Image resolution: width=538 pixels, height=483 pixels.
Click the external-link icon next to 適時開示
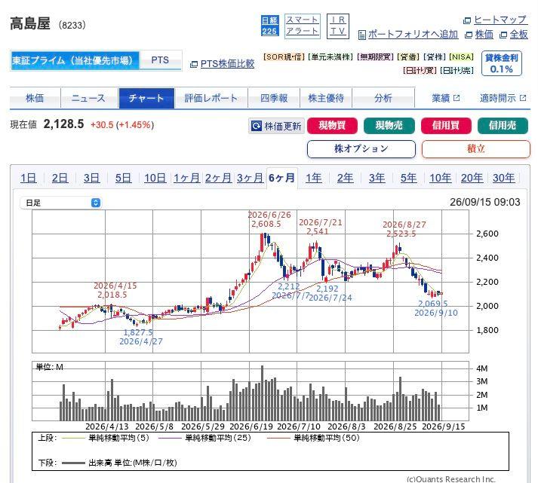523,98
